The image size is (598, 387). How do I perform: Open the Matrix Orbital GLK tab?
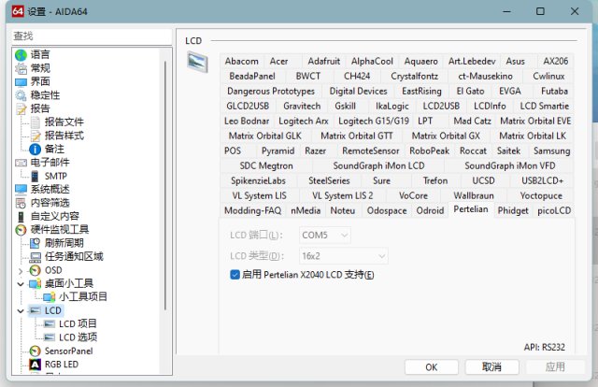[265, 136]
